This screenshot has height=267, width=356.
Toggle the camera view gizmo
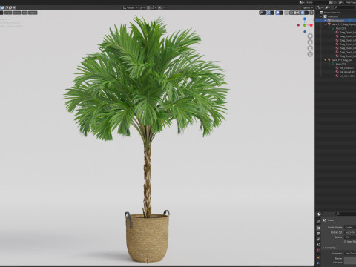(x=310, y=48)
